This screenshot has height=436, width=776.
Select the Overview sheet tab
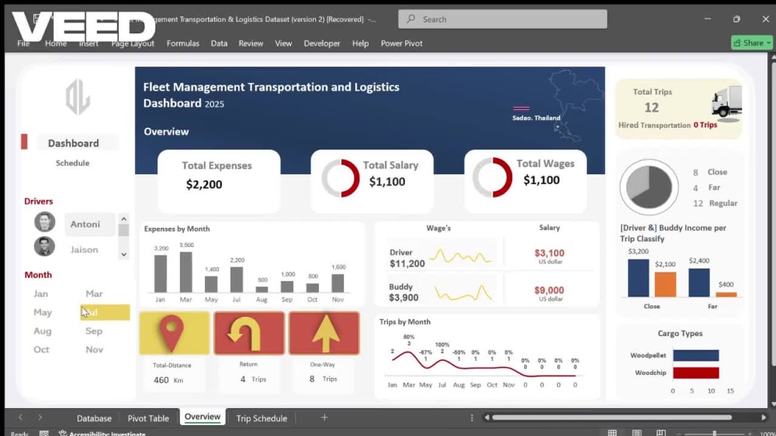tap(203, 417)
